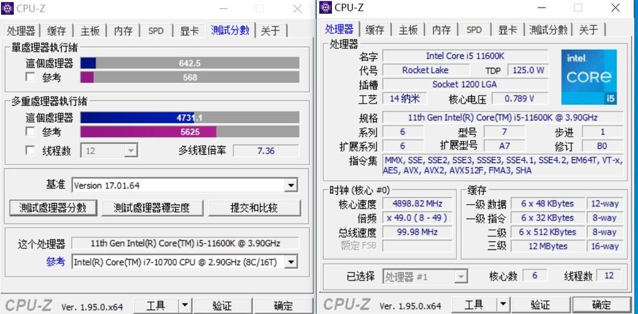Viewport: 638px width, 314px height.
Task: Switch to 内存 tab in left window
Action: 123,30
